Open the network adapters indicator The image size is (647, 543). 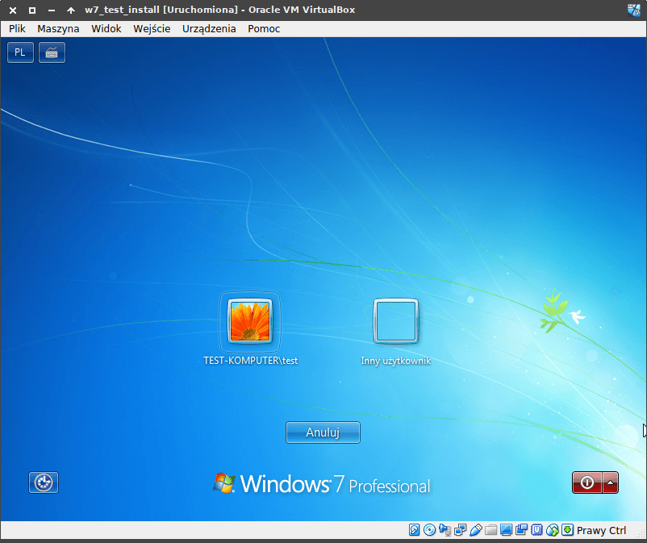(460, 530)
